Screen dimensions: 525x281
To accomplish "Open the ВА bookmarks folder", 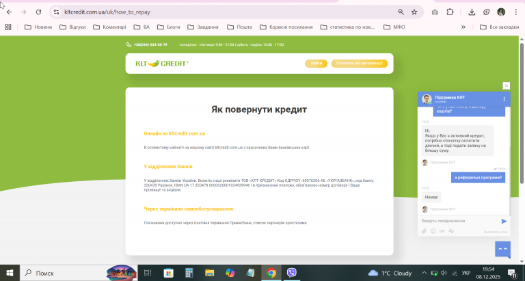I will [x=142, y=27].
